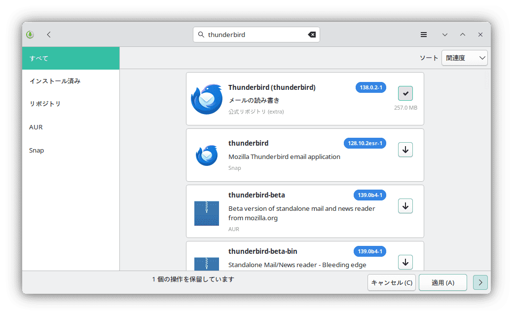Click the thunderbird-beta package archive icon
513x316 pixels.
tap(207, 213)
